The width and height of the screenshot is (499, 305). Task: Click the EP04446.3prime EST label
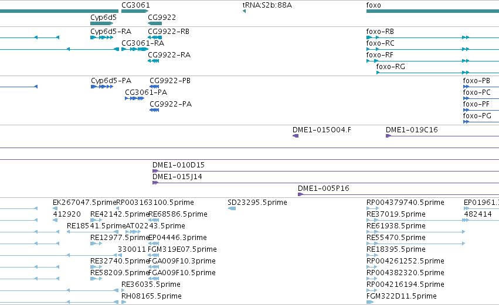(x=178, y=238)
